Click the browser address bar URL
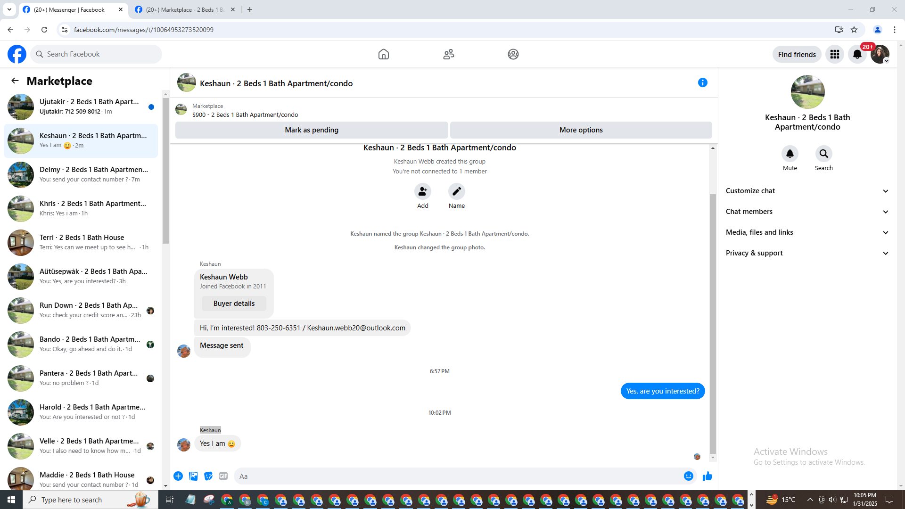 click(x=144, y=30)
